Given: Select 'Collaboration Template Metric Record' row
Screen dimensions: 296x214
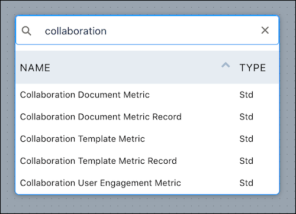Looking at the screenshot, I should pyautogui.click(x=147, y=161).
